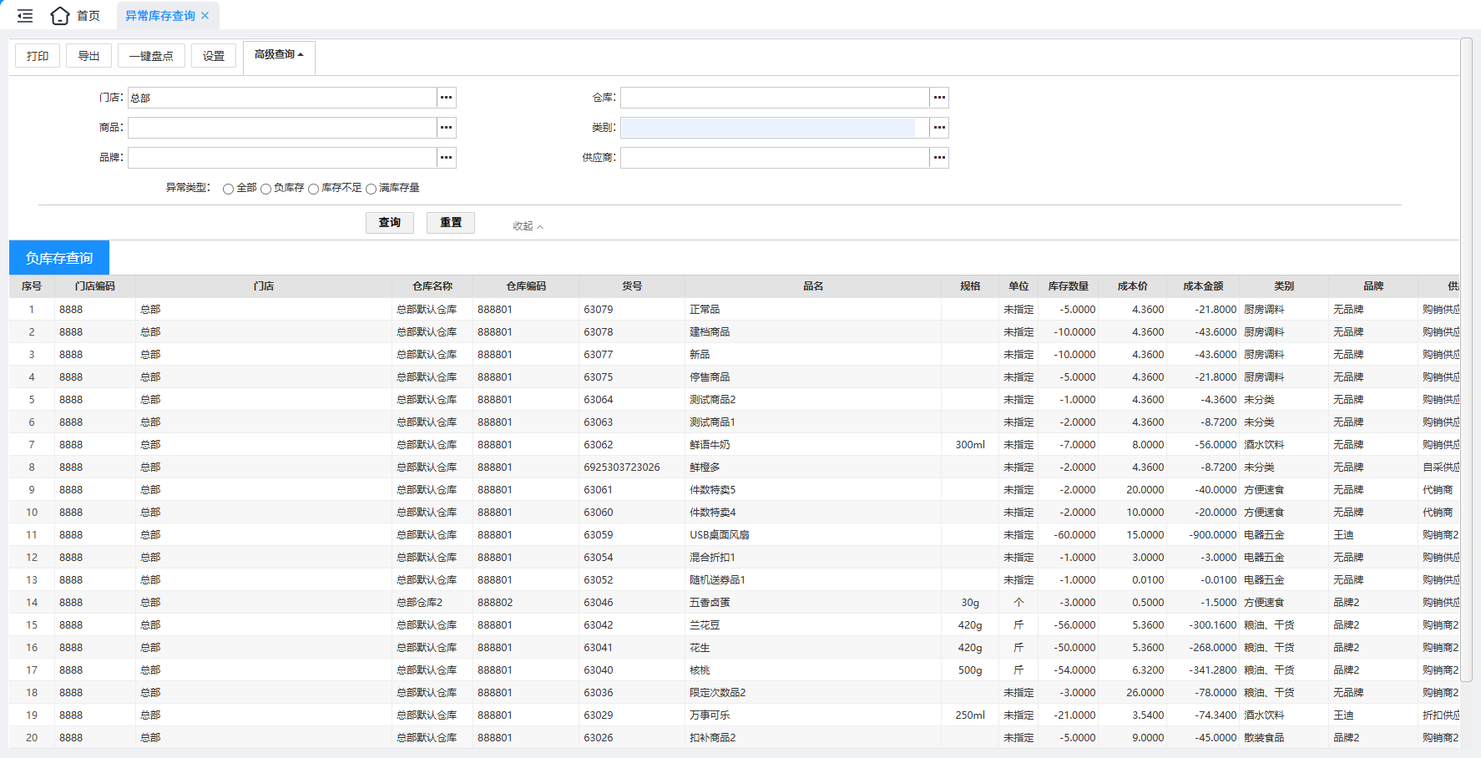Go to the 首页 tab
1481x758 pixels.
coord(88,16)
